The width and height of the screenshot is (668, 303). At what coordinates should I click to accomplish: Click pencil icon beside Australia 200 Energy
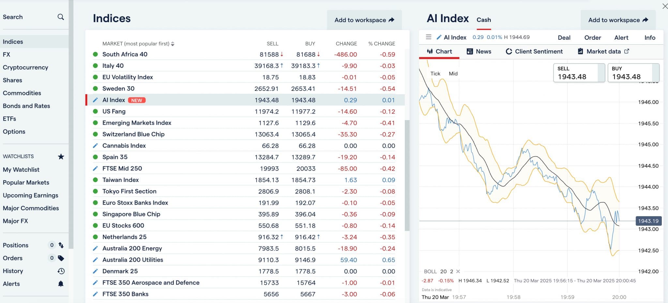point(95,248)
